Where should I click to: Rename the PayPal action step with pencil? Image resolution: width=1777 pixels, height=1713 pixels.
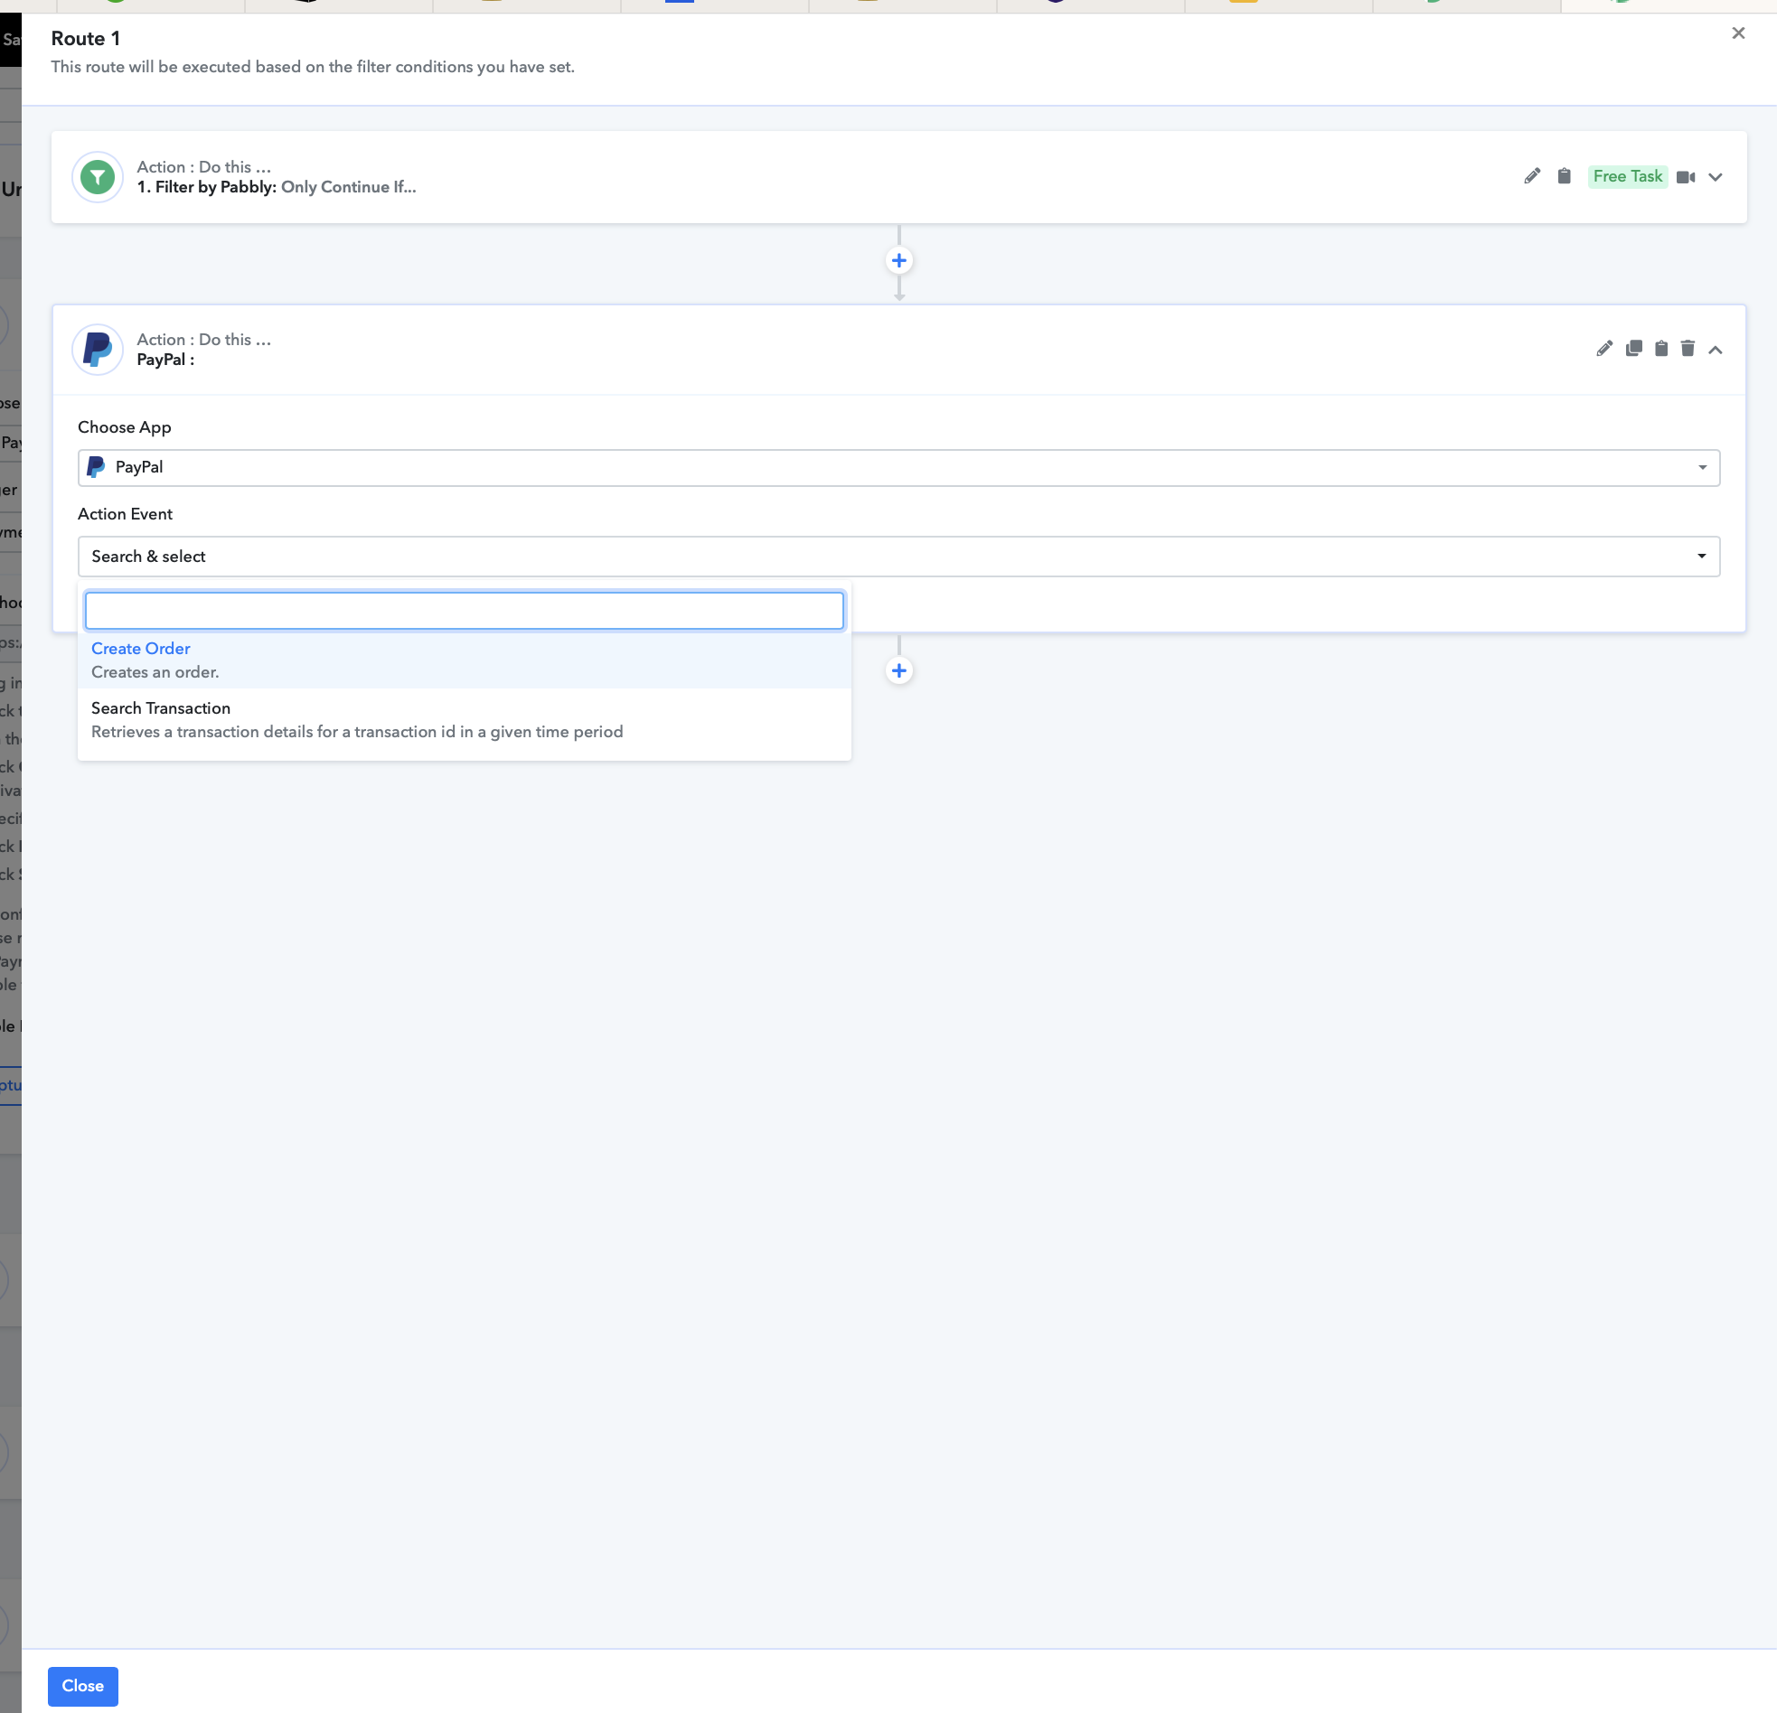(1603, 348)
